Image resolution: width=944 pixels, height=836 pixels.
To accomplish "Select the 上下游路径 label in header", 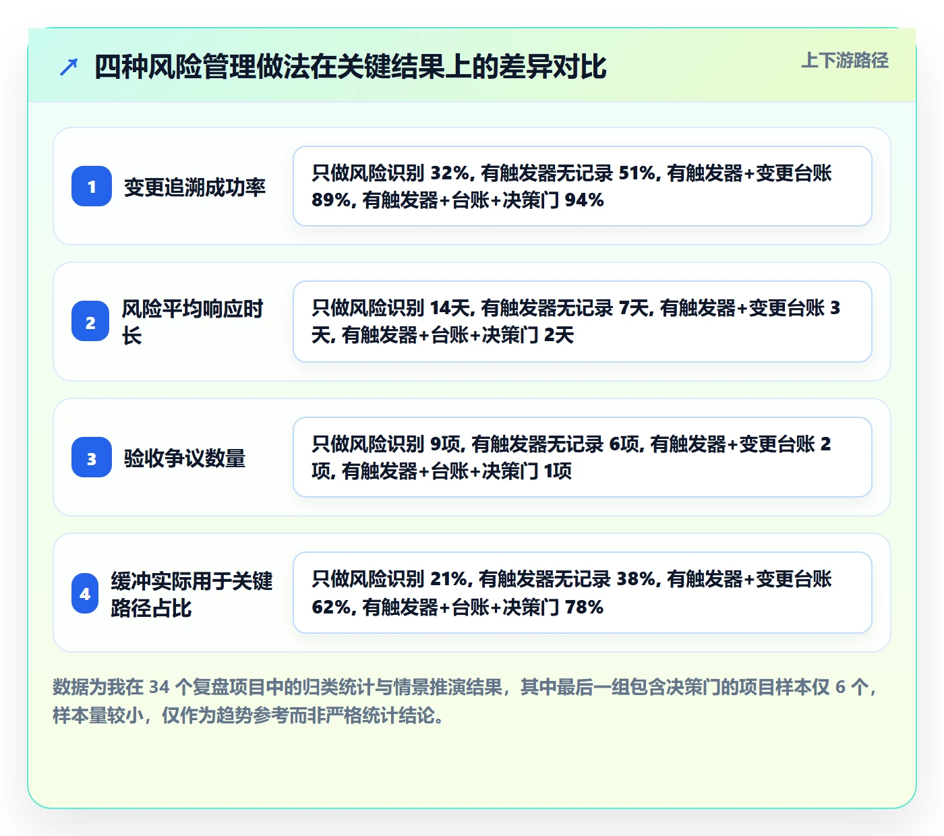I will click(x=845, y=61).
